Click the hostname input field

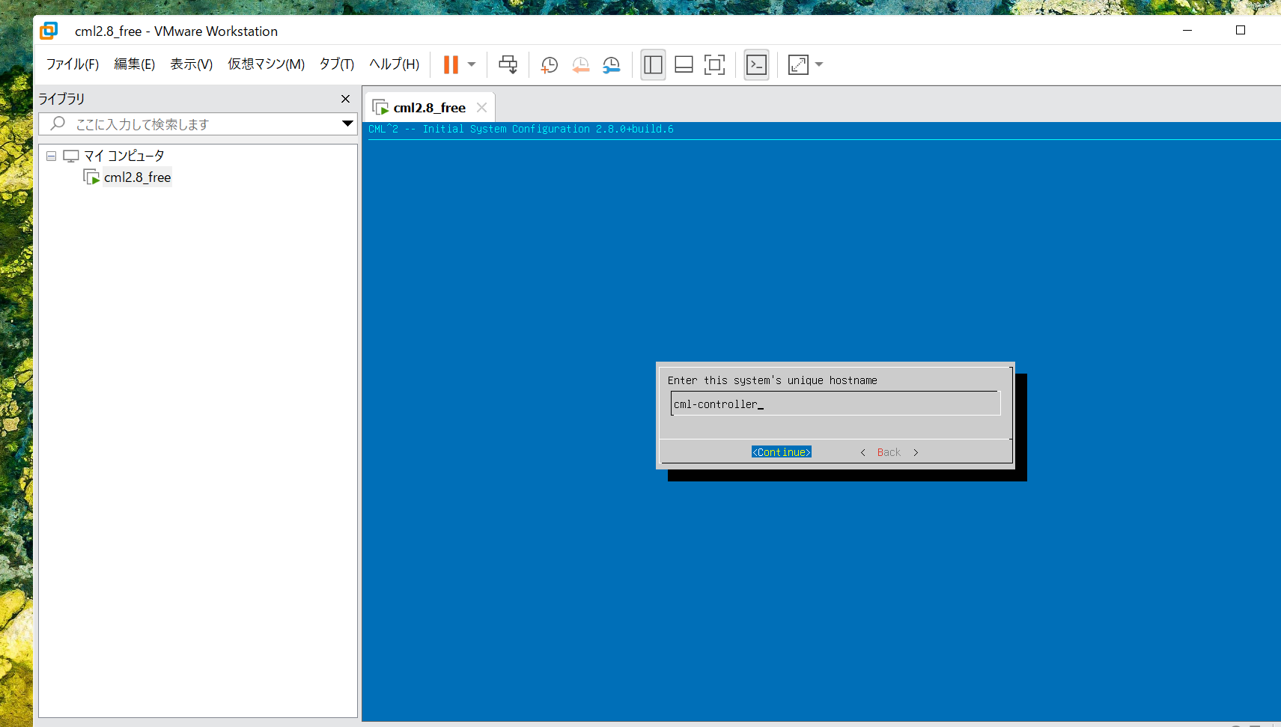pos(836,404)
